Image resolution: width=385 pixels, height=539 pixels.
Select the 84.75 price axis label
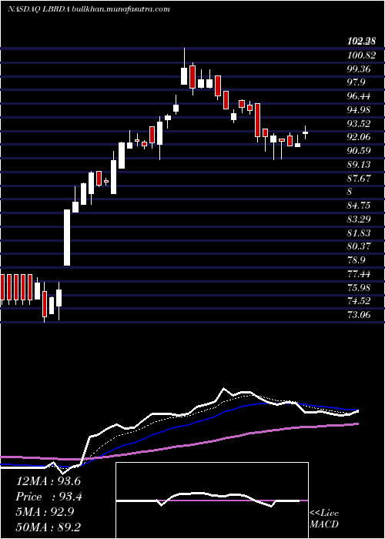click(x=359, y=206)
